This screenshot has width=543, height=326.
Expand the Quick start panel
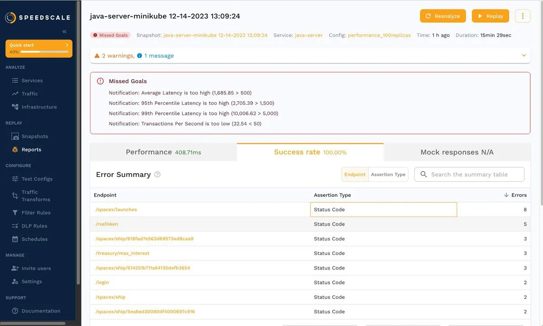click(x=67, y=45)
